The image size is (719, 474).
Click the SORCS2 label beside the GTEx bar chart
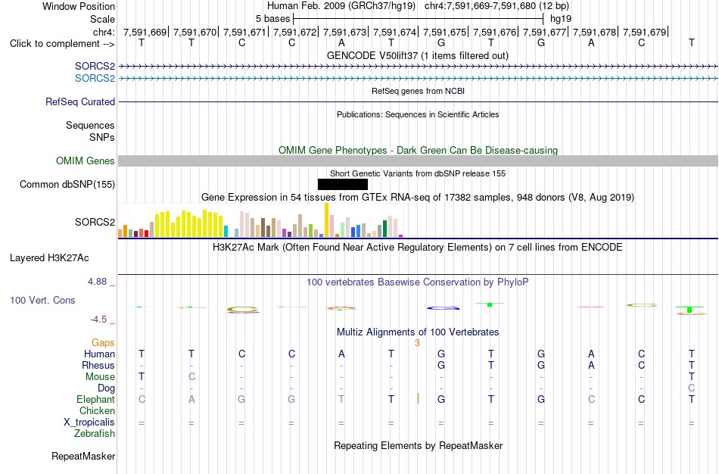pos(95,222)
